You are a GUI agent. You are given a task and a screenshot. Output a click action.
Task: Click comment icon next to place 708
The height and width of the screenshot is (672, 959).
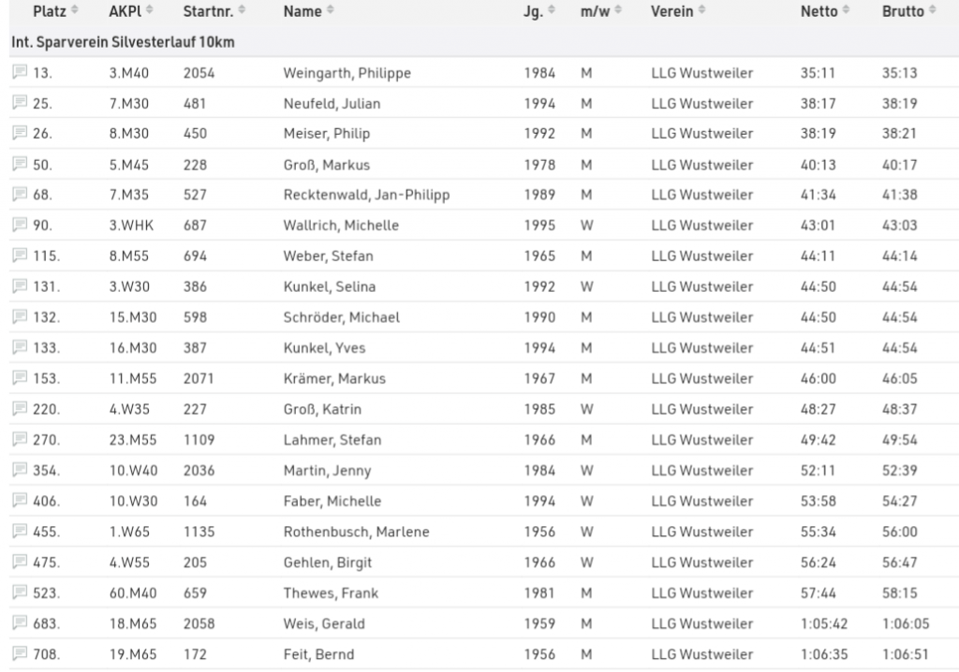[x=20, y=654]
